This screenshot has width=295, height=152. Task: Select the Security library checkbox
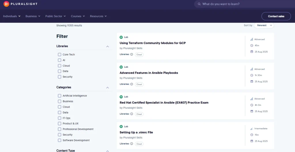pos(59,77)
